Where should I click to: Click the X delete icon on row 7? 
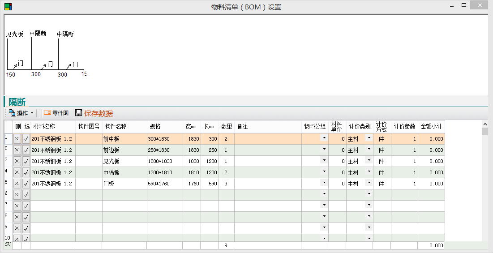click(17, 206)
